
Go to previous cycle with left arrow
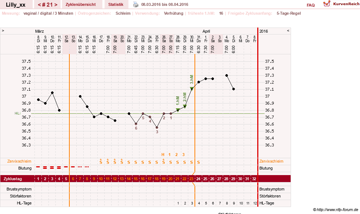tap(39, 5)
